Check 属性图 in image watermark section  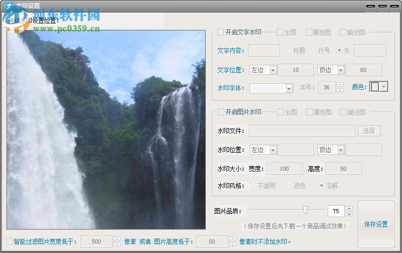pyautogui.click(x=310, y=112)
